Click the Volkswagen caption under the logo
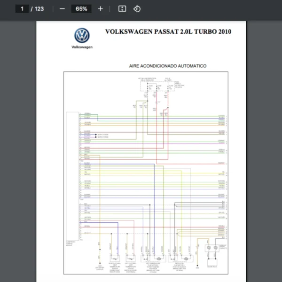The width and height of the screenshot is (282, 282). coord(82,47)
